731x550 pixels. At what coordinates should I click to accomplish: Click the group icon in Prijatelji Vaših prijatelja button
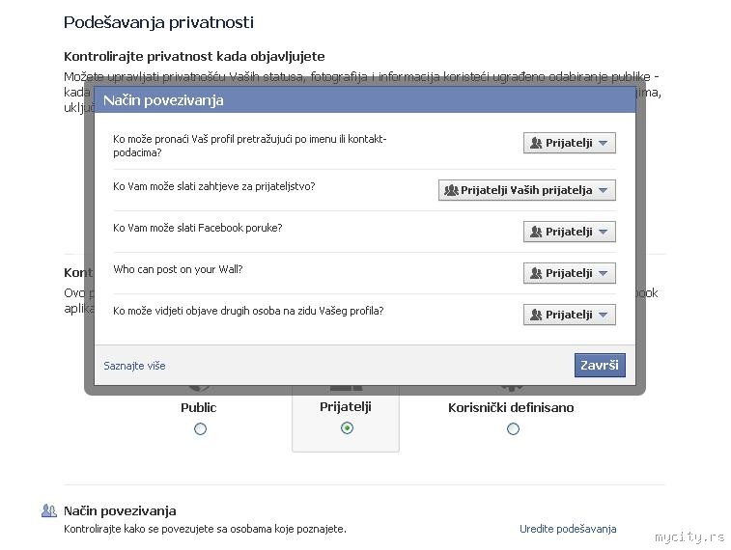click(451, 190)
